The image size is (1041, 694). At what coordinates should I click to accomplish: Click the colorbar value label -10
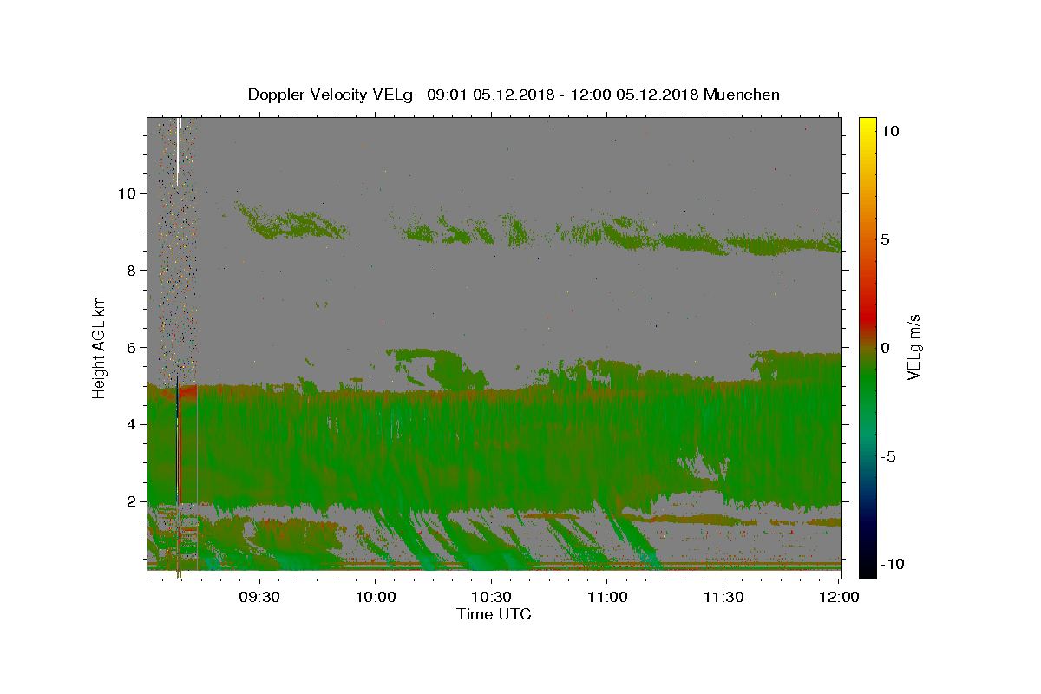coord(893,565)
